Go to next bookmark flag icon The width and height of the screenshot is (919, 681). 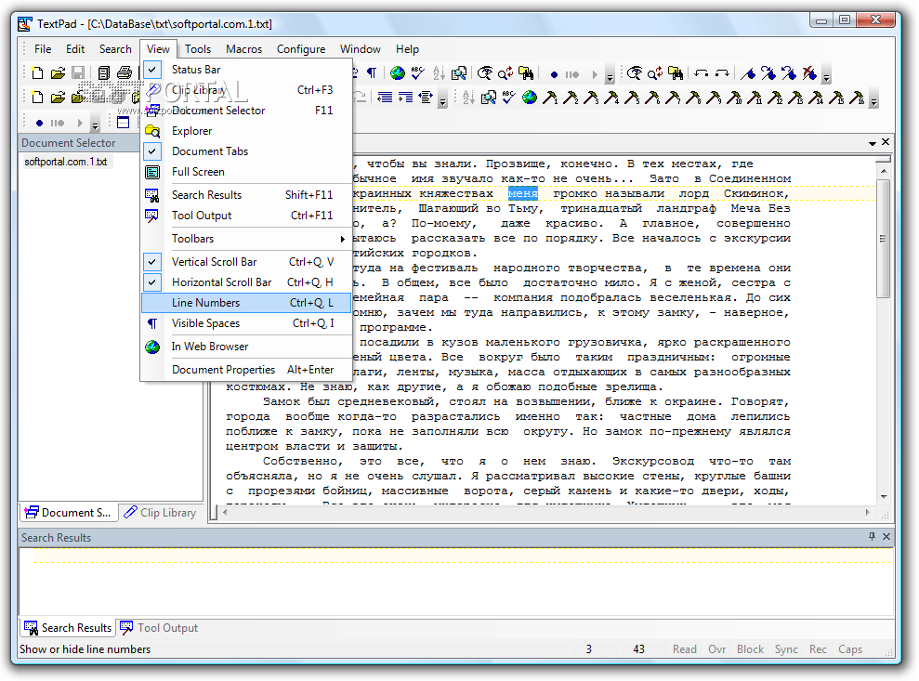click(768, 73)
